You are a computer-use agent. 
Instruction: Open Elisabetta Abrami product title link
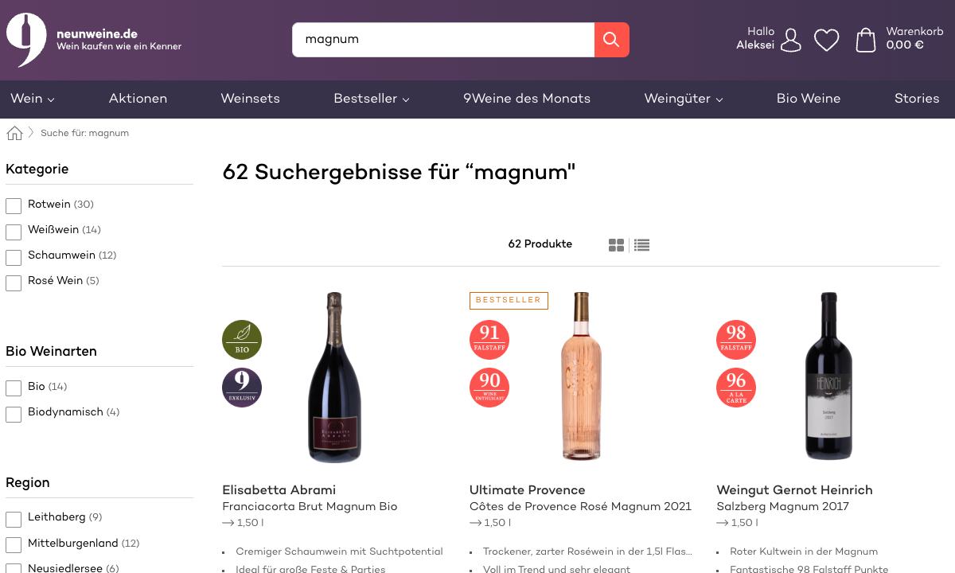click(x=279, y=489)
